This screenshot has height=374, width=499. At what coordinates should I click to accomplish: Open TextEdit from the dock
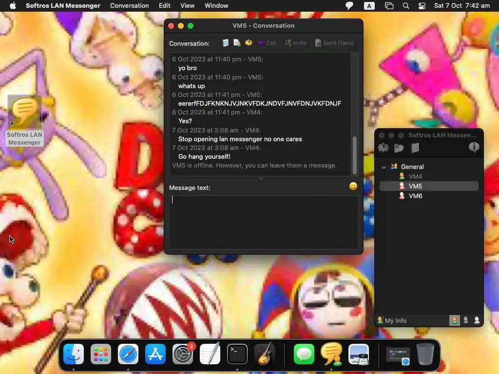click(210, 354)
